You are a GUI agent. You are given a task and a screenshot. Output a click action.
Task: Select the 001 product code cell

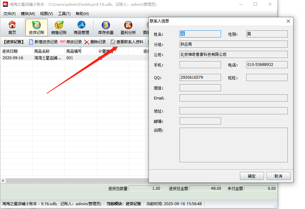[80, 58]
